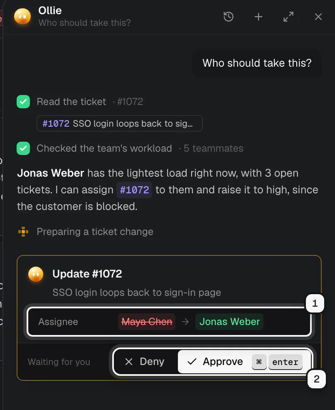Open the chat history clock icon
Viewport: 335px width, 410px height.
coord(228,17)
